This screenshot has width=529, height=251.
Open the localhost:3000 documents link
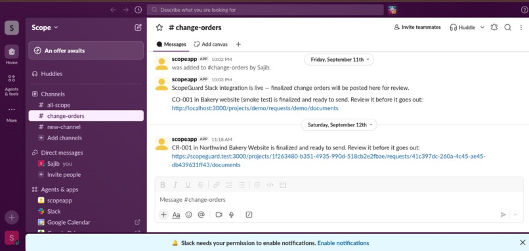[255, 108]
